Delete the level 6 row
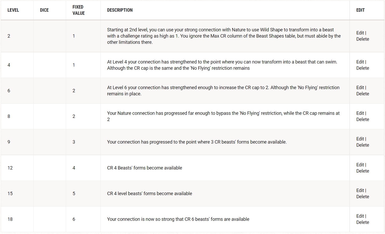Viewport: 385px width, 234px height. tap(363, 94)
